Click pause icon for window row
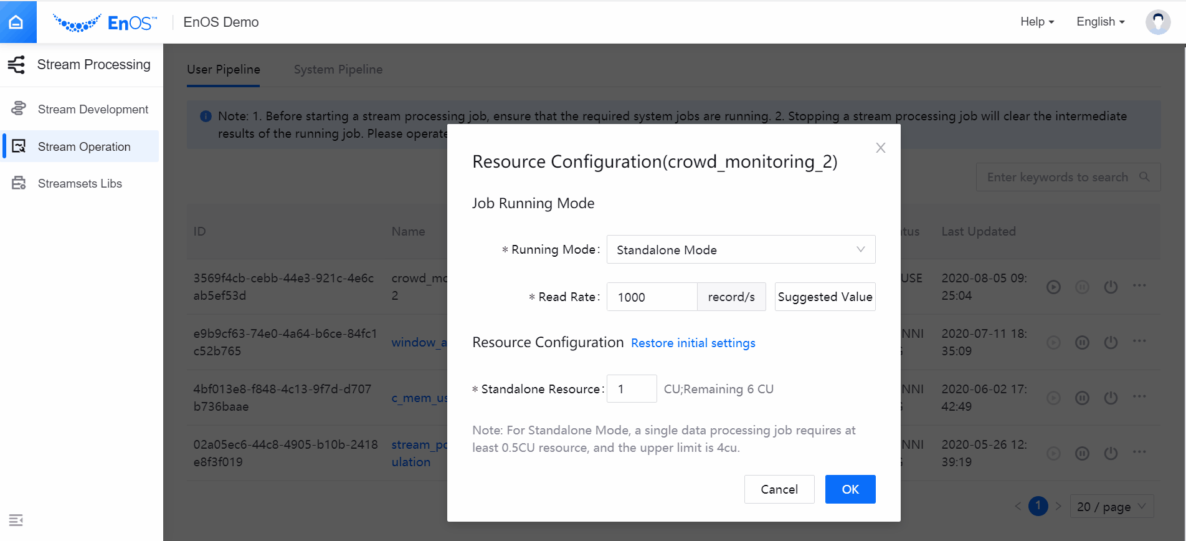The width and height of the screenshot is (1186, 541). 1082,342
